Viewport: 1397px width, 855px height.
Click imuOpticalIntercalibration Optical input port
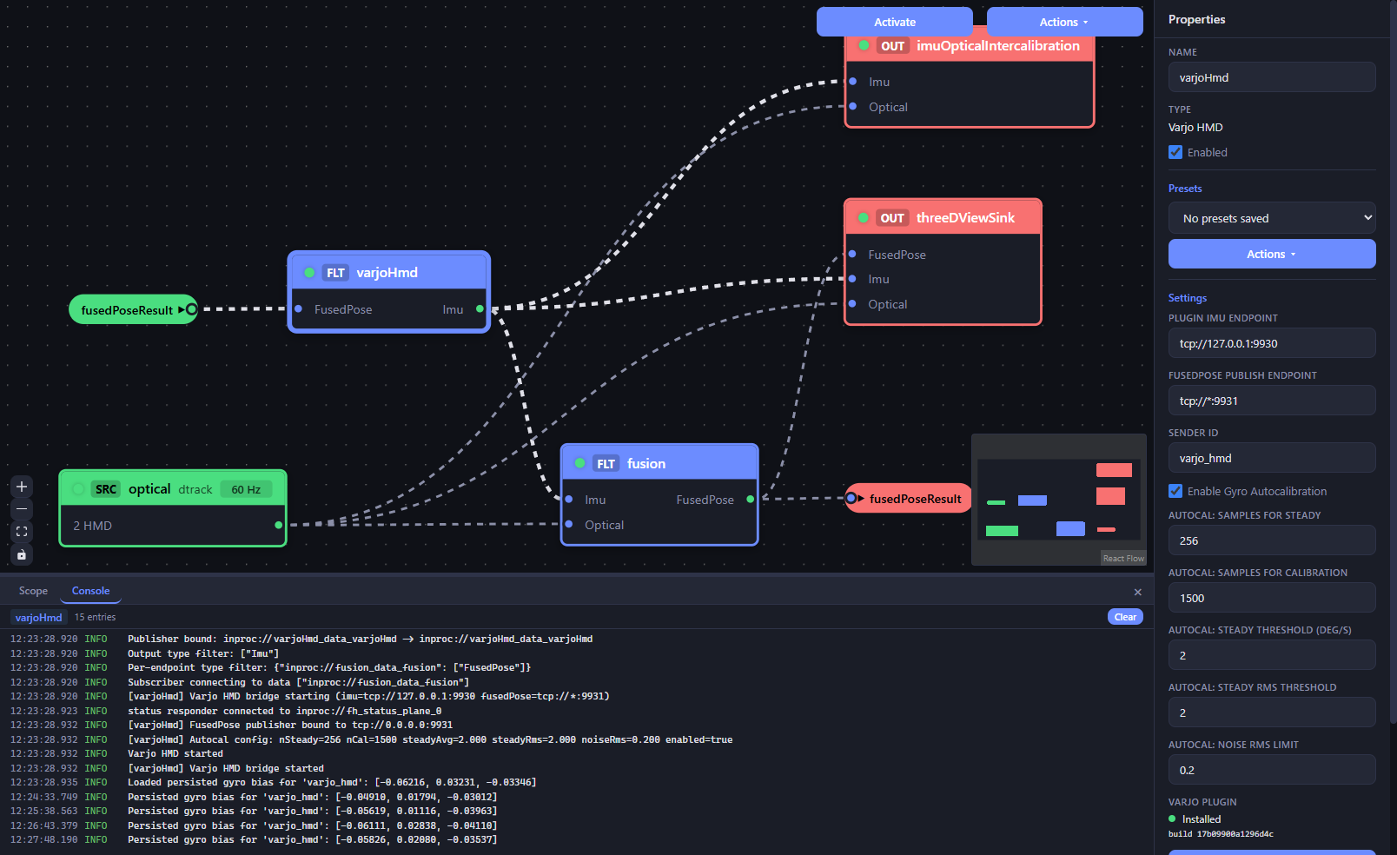click(x=853, y=106)
